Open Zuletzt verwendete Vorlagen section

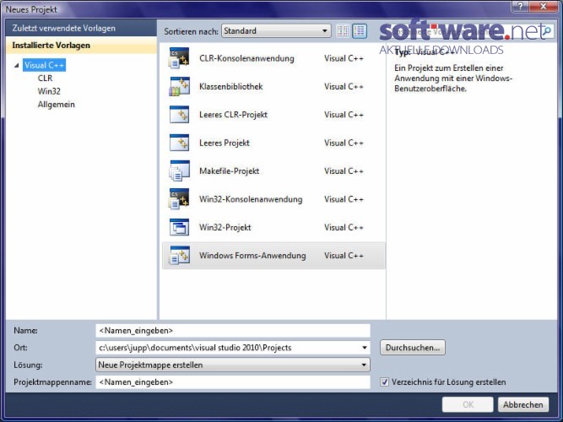(81, 28)
